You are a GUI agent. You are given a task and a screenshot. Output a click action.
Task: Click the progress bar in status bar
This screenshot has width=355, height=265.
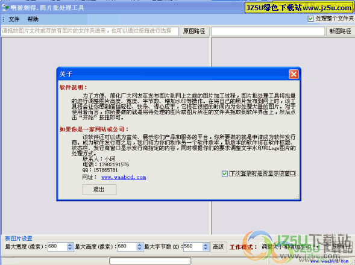tap(150, 261)
